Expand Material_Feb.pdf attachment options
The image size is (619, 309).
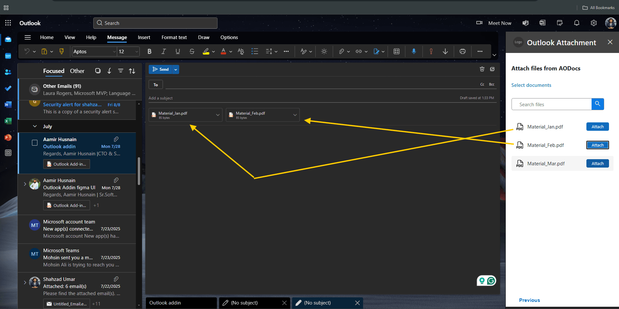pos(295,115)
